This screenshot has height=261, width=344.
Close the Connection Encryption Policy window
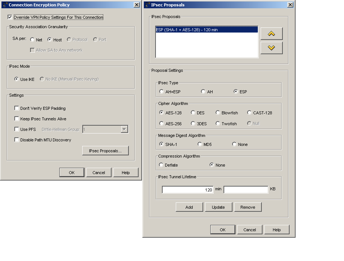click(x=137, y=5)
